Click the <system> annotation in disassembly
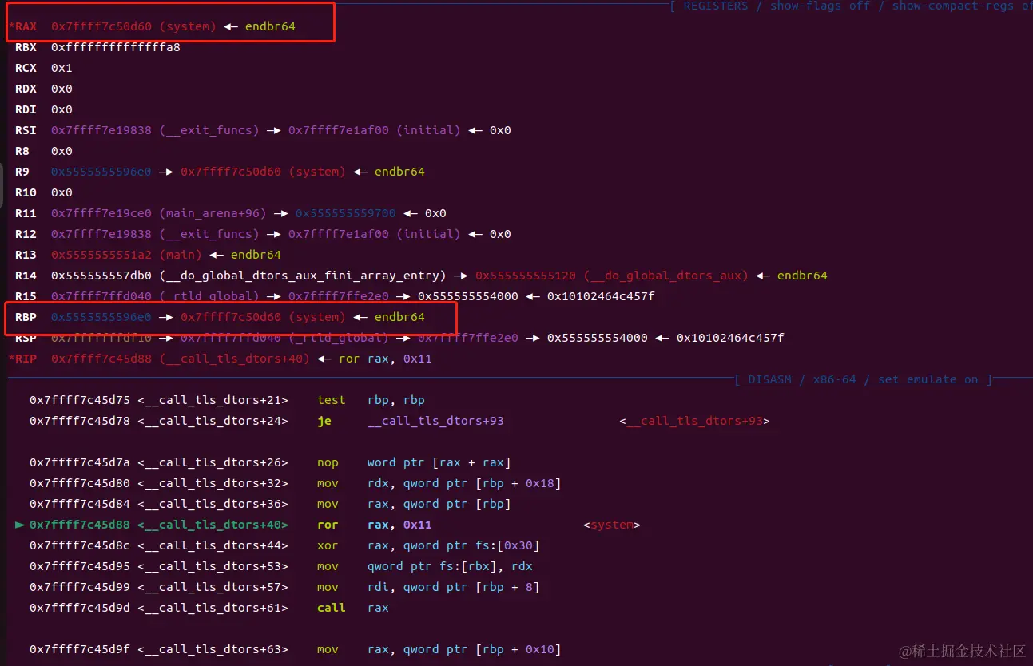 tap(612, 525)
